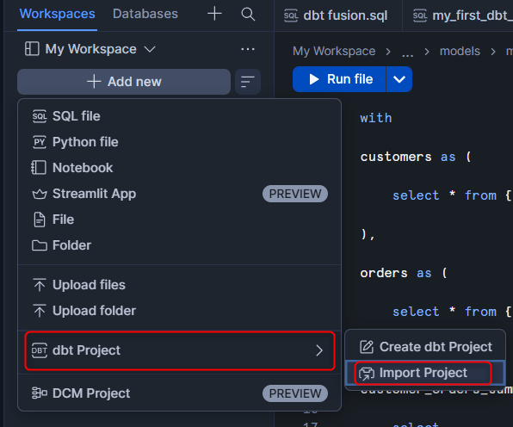513x427 pixels.
Task: Click the plus icon beside Databases
Action: click(x=214, y=14)
